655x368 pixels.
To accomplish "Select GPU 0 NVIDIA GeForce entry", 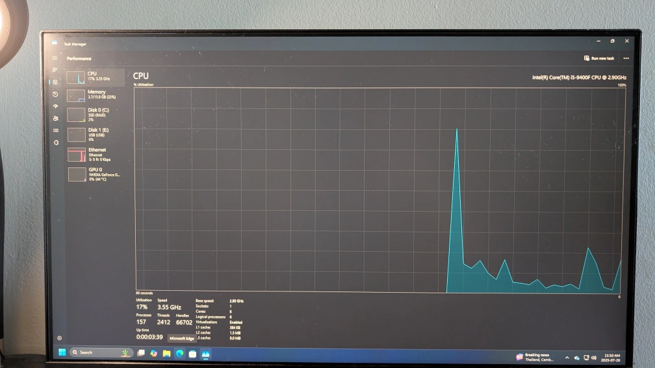I will point(95,173).
